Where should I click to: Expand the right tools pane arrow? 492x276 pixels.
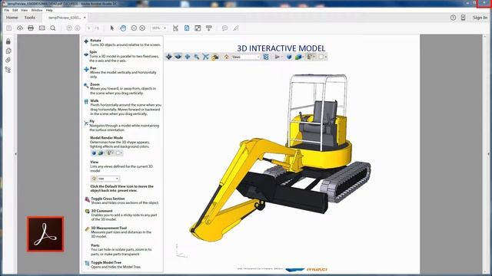pyautogui.click(x=488, y=154)
